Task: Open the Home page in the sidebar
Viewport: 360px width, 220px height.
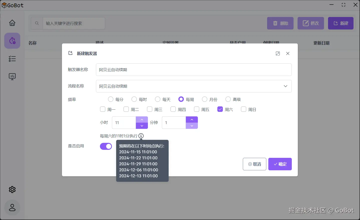Action: point(12,22)
